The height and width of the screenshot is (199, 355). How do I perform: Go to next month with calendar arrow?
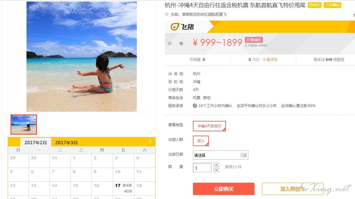150,142
